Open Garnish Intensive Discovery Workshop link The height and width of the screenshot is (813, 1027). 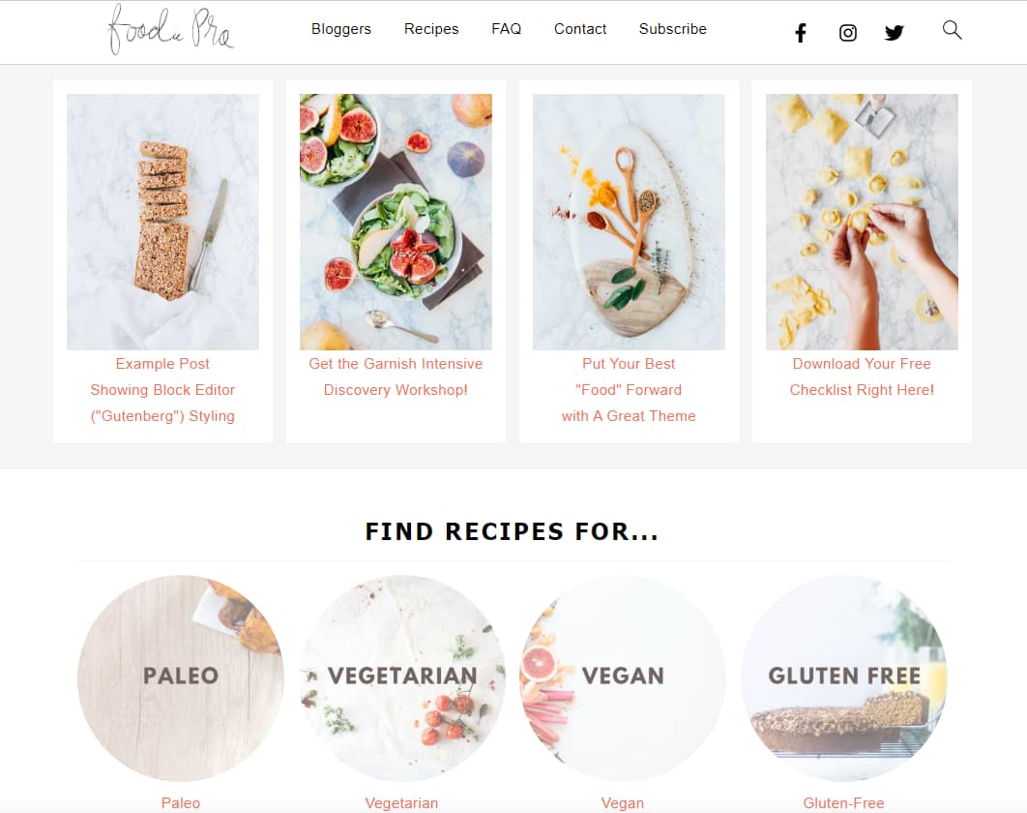tap(396, 376)
